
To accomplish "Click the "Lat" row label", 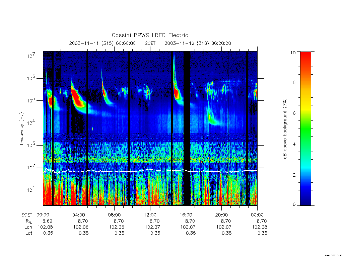I will (29, 233).
